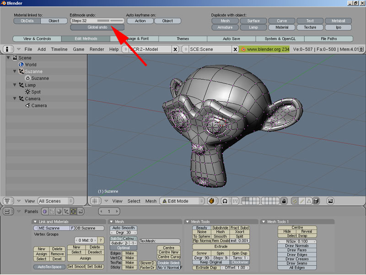366x275 pixels.
Task: Toggle Auto Smooth in Mesh panel
Action: click(124, 228)
